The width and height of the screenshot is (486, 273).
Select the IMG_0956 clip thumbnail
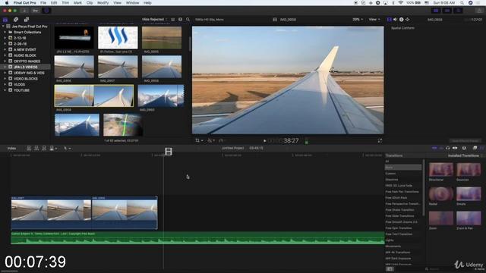(x=74, y=67)
